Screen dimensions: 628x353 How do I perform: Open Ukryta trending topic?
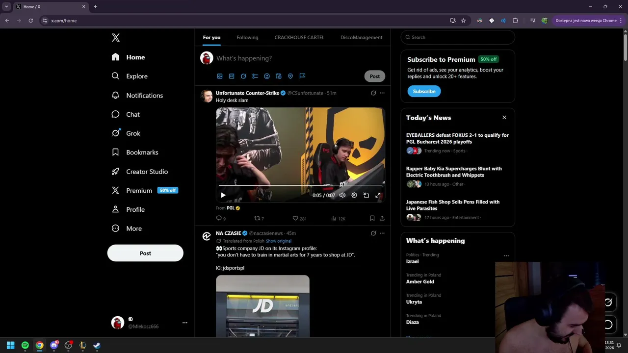414,302
